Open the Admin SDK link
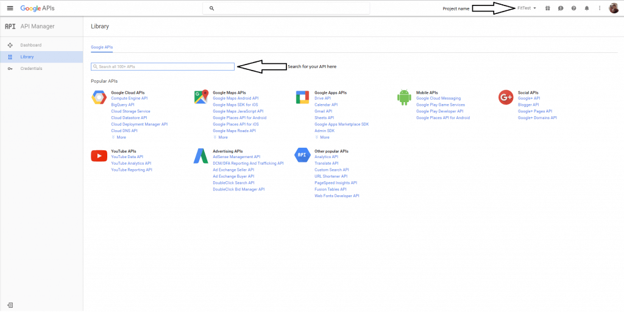Viewport: 624px width, 312px height. (x=324, y=131)
